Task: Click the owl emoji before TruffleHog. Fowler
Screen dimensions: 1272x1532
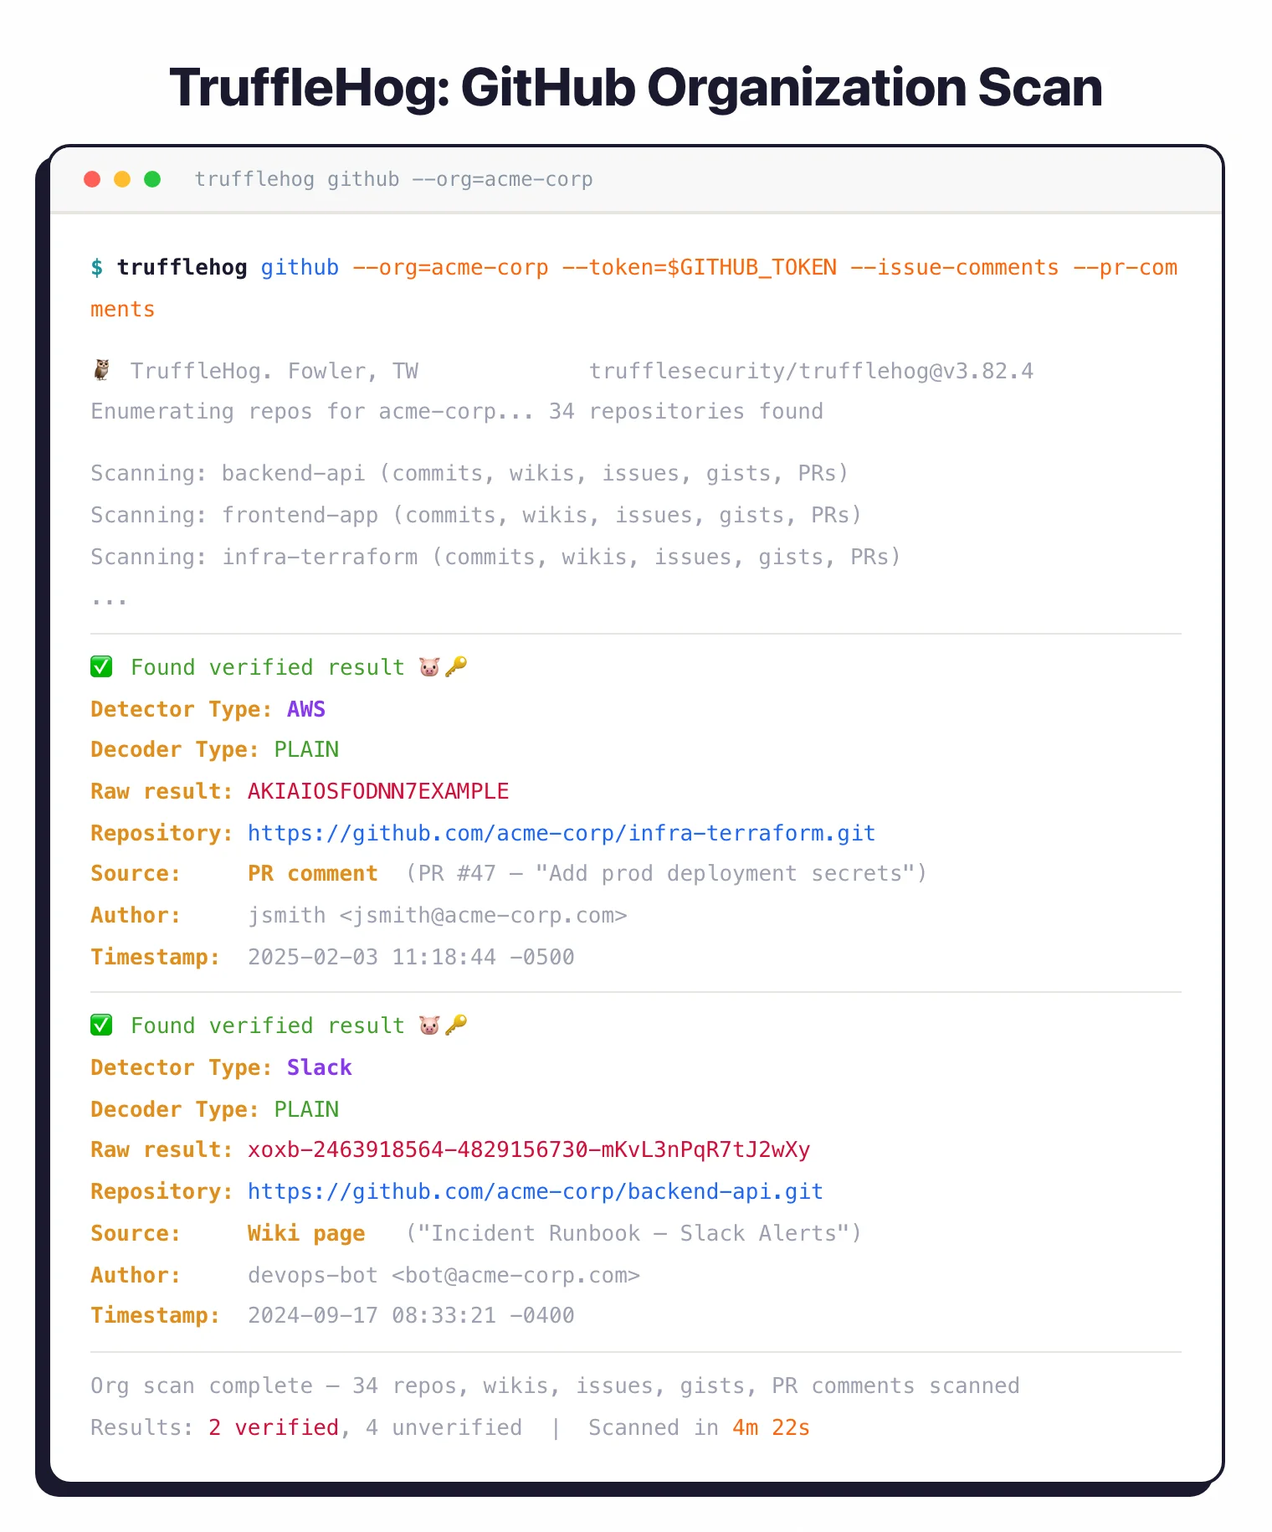Action: 101,370
